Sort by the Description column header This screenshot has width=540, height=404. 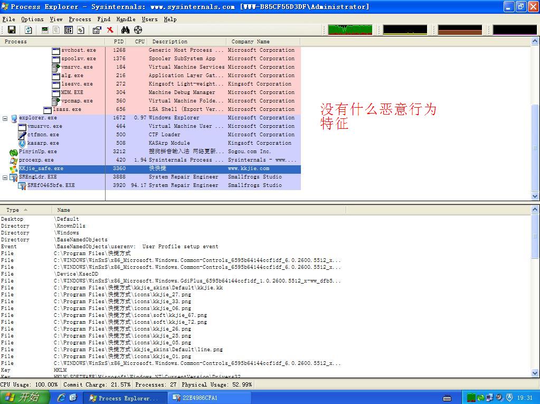click(x=187, y=41)
